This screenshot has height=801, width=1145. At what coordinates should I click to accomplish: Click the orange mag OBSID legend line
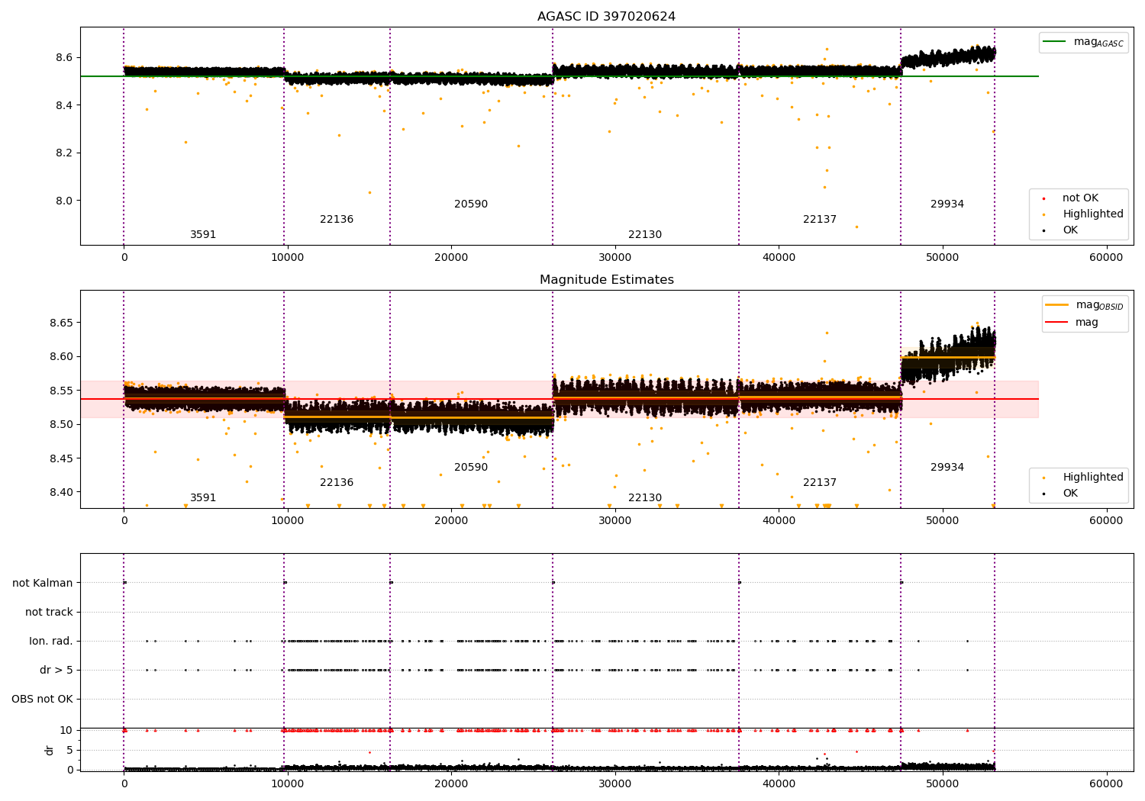(1057, 305)
